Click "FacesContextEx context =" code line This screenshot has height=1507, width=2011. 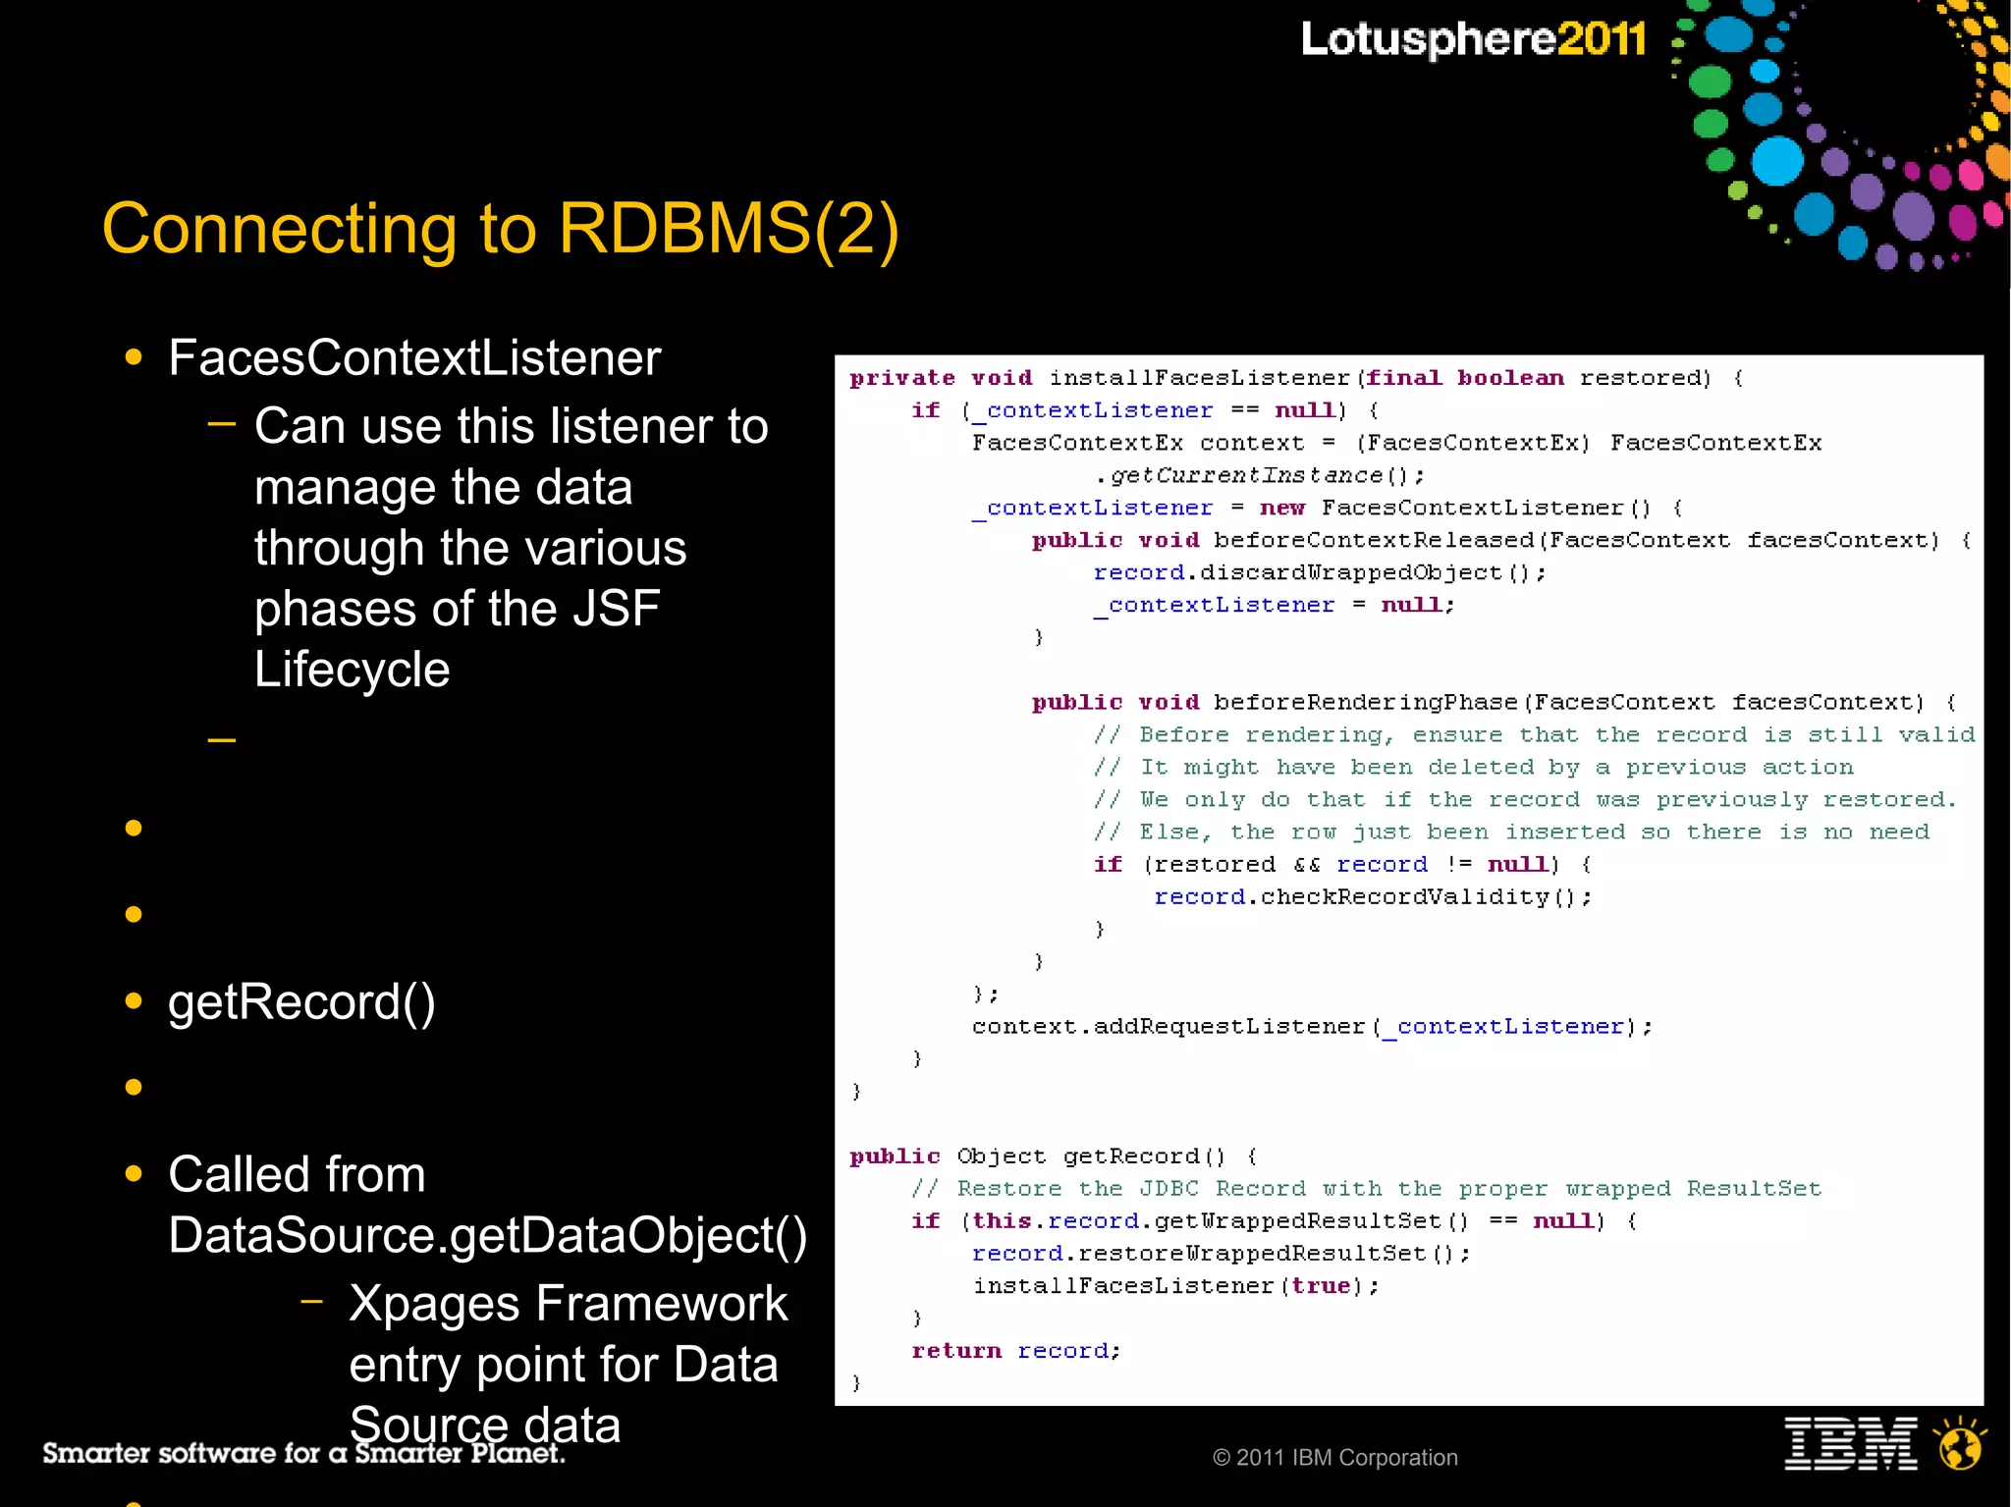1396,443
